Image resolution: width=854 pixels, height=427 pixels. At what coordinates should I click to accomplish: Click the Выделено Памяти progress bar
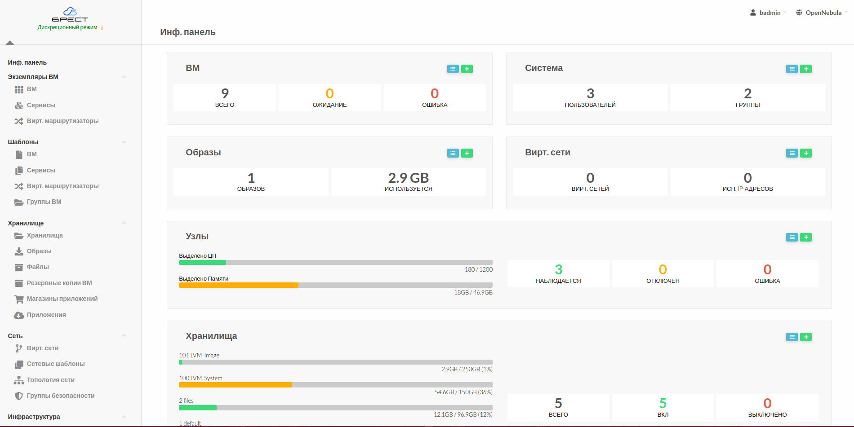335,285
